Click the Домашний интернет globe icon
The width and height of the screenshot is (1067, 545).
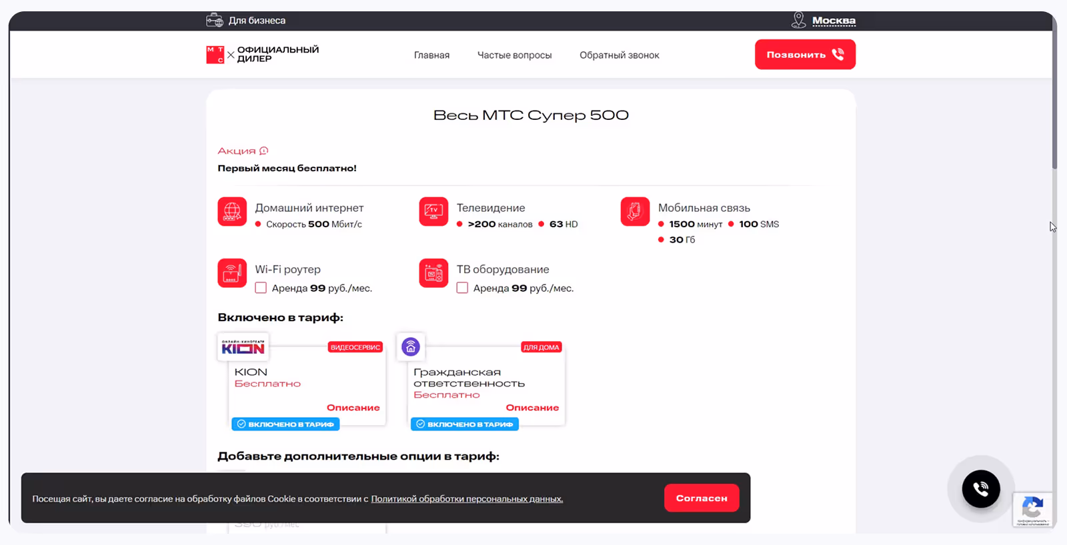232,212
